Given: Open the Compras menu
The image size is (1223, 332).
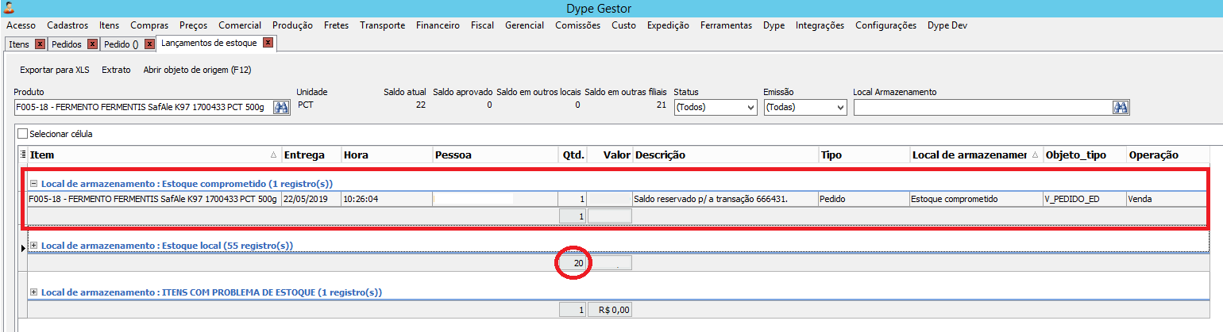Looking at the screenshot, I should click(149, 25).
